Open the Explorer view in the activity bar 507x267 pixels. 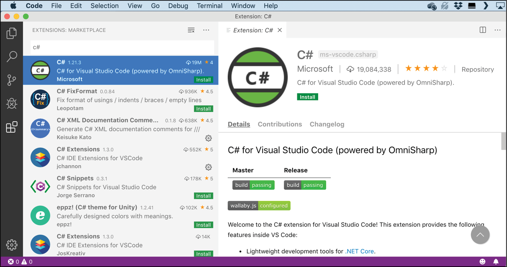tap(12, 33)
